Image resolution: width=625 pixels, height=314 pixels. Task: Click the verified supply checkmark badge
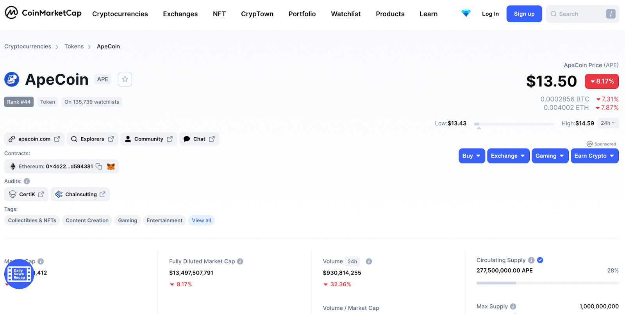[x=540, y=260]
